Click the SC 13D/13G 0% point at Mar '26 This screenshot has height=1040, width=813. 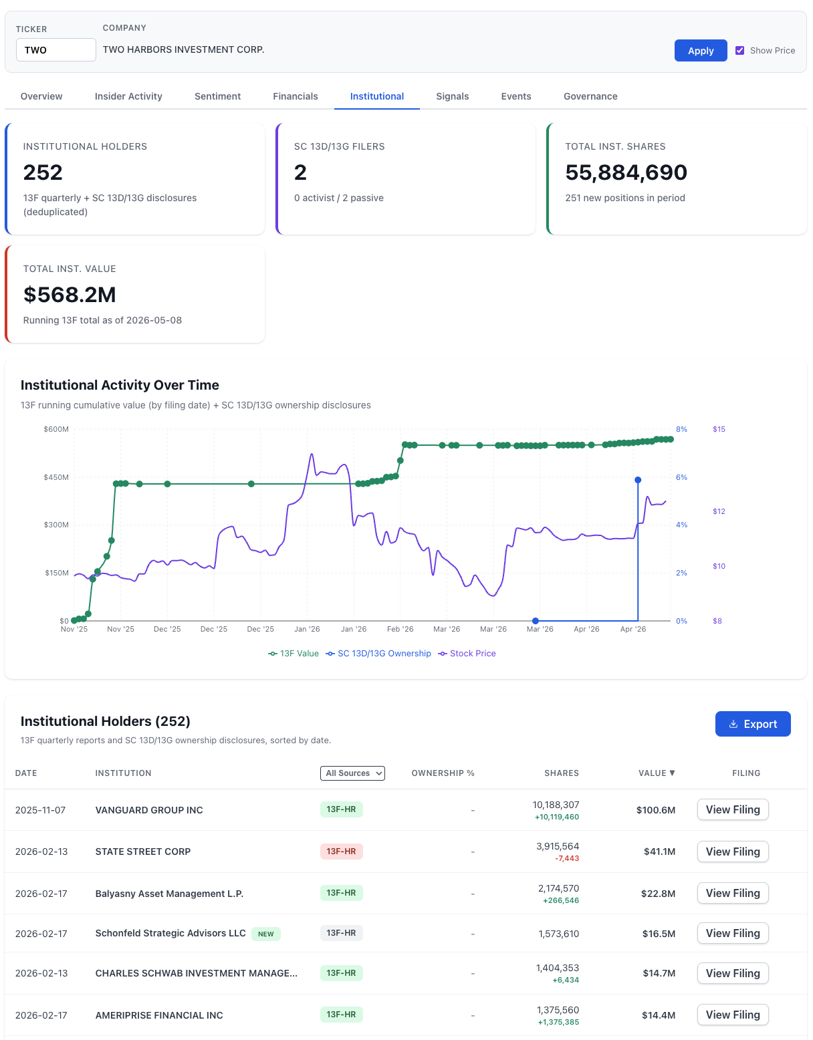pos(536,621)
